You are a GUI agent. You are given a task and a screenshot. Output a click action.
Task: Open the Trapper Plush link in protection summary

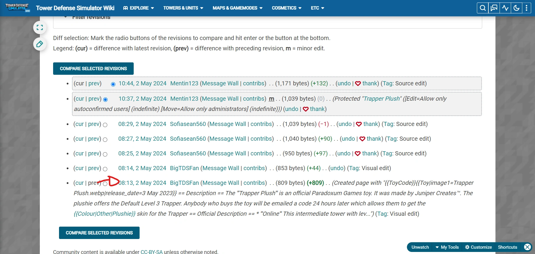(382, 99)
